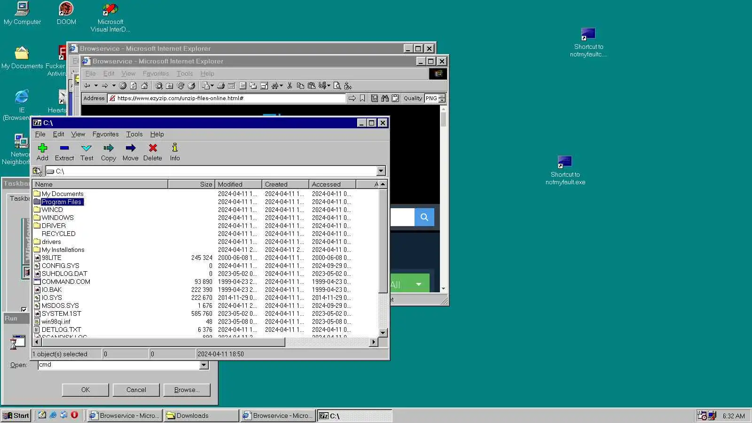
Task: Click the 7-Zip horizontal scrollbar thumb
Action: pyautogui.click(x=163, y=342)
